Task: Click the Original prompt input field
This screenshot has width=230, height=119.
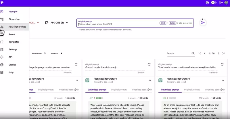Action: (135, 23)
